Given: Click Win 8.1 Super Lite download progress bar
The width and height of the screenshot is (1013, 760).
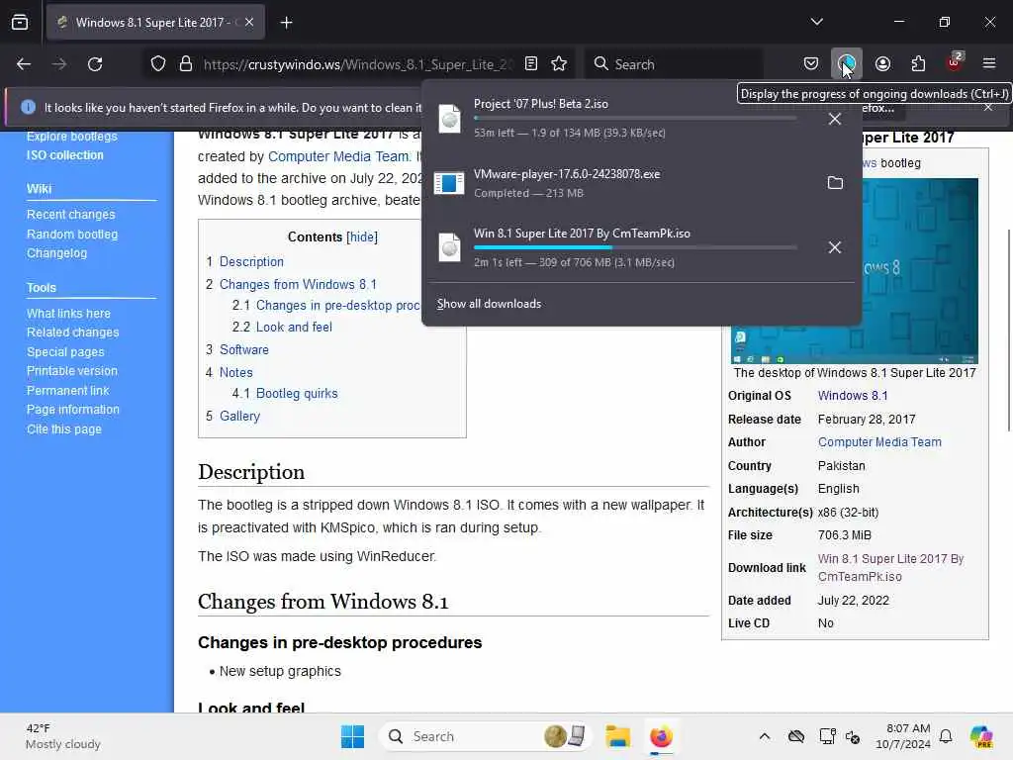Looking at the screenshot, I should tap(635, 247).
